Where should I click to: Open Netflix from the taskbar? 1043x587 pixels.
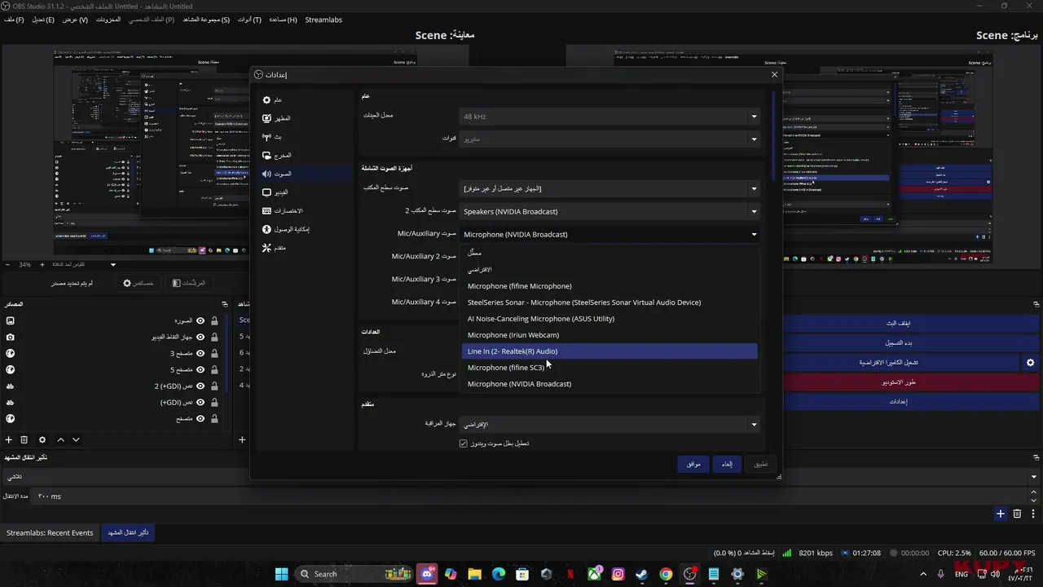coord(570,574)
